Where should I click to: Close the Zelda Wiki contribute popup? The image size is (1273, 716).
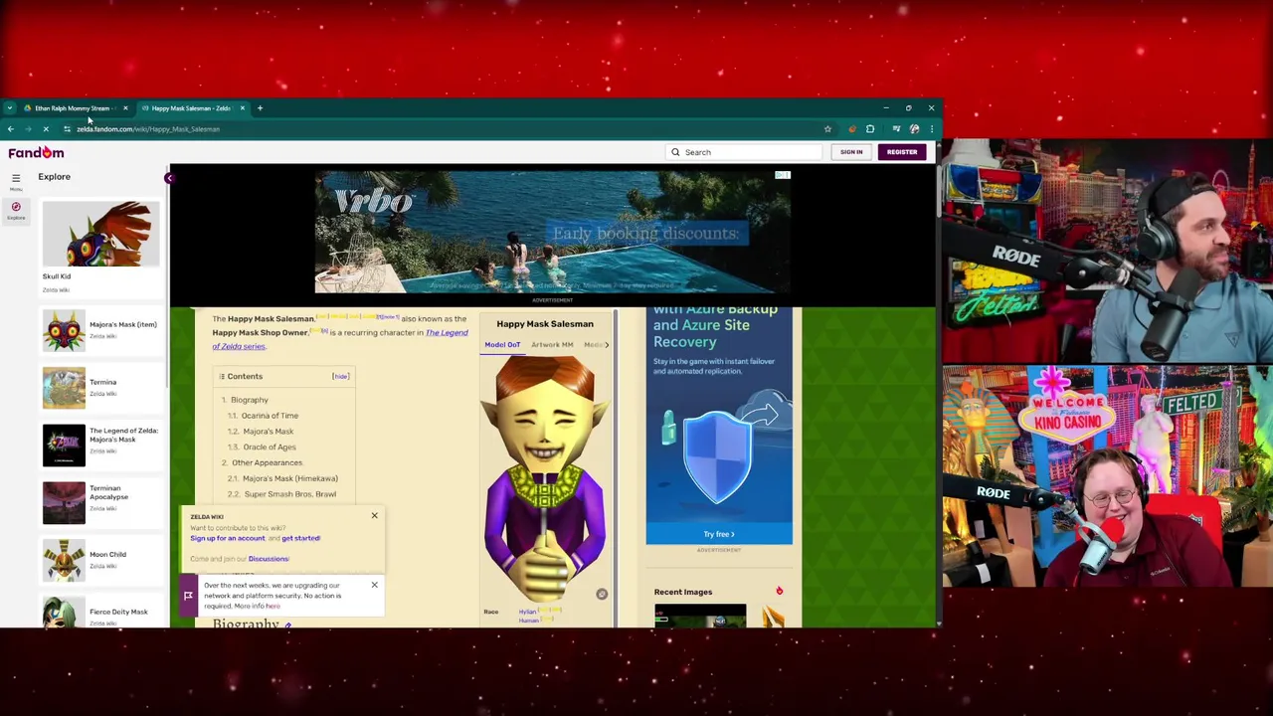374,516
